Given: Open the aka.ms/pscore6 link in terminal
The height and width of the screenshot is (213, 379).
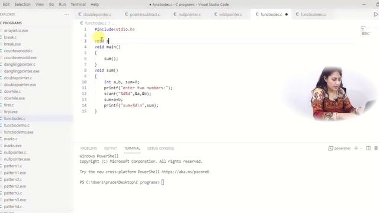Looking at the screenshot, I should tap(185, 172).
